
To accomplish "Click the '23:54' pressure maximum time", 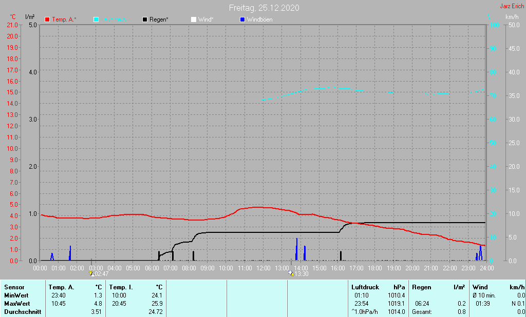I will [x=361, y=304].
